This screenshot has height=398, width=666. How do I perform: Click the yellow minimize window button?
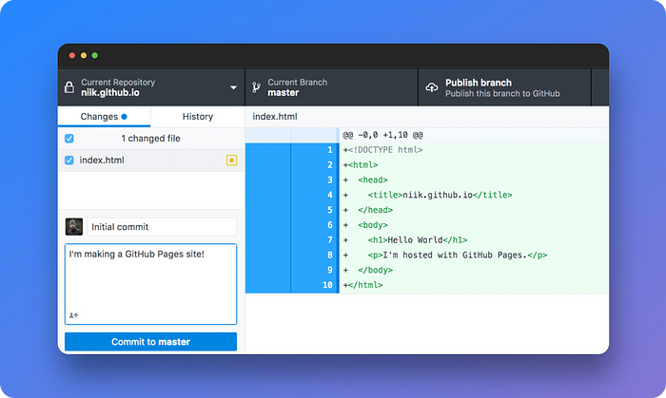[84, 55]
